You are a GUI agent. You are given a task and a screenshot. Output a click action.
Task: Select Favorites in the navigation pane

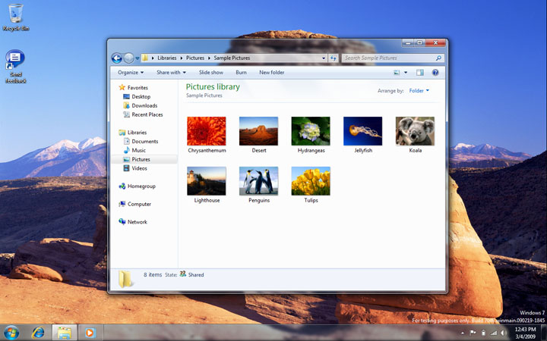(x=133, y=88)
